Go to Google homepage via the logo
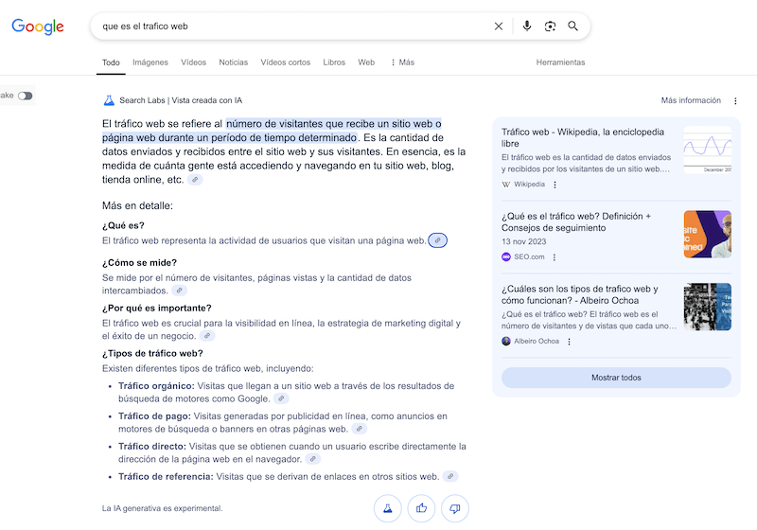This screenshot has height=530, width=757. click(x=38, y=26)
